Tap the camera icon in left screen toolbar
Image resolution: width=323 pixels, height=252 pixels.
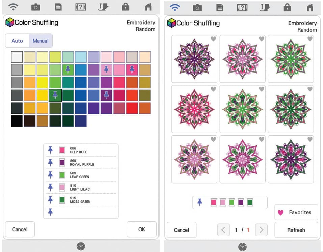tap(36, 7)
